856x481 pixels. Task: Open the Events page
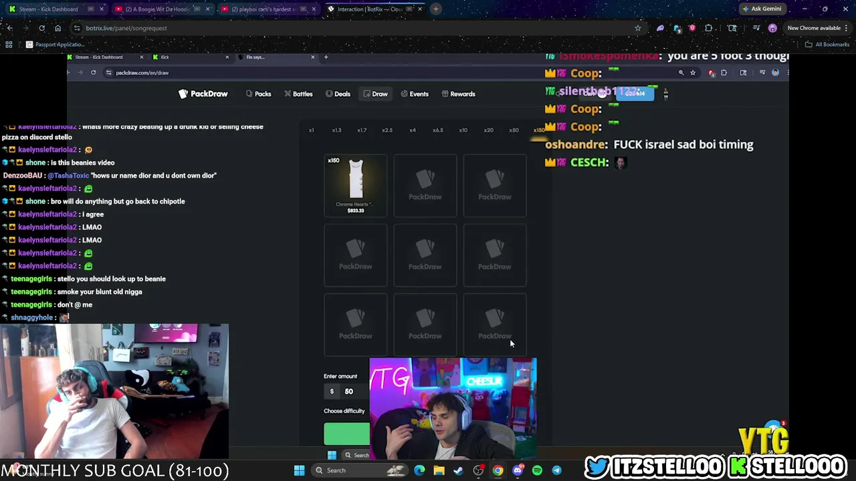pyautogui.click(x=415, y=94)
